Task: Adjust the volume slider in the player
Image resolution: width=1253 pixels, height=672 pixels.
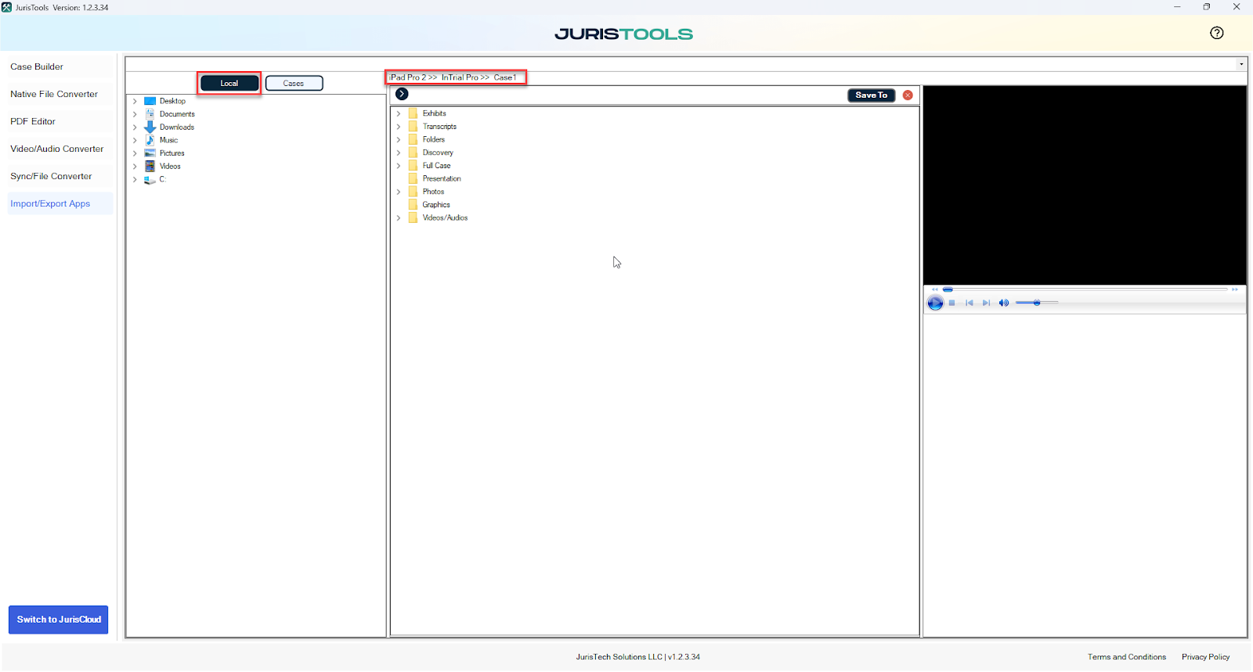Action: tap(1037, 303)
